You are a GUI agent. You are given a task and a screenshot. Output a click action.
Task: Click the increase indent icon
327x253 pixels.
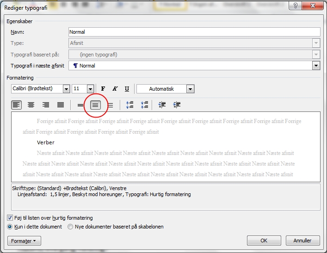coord(177,105)
